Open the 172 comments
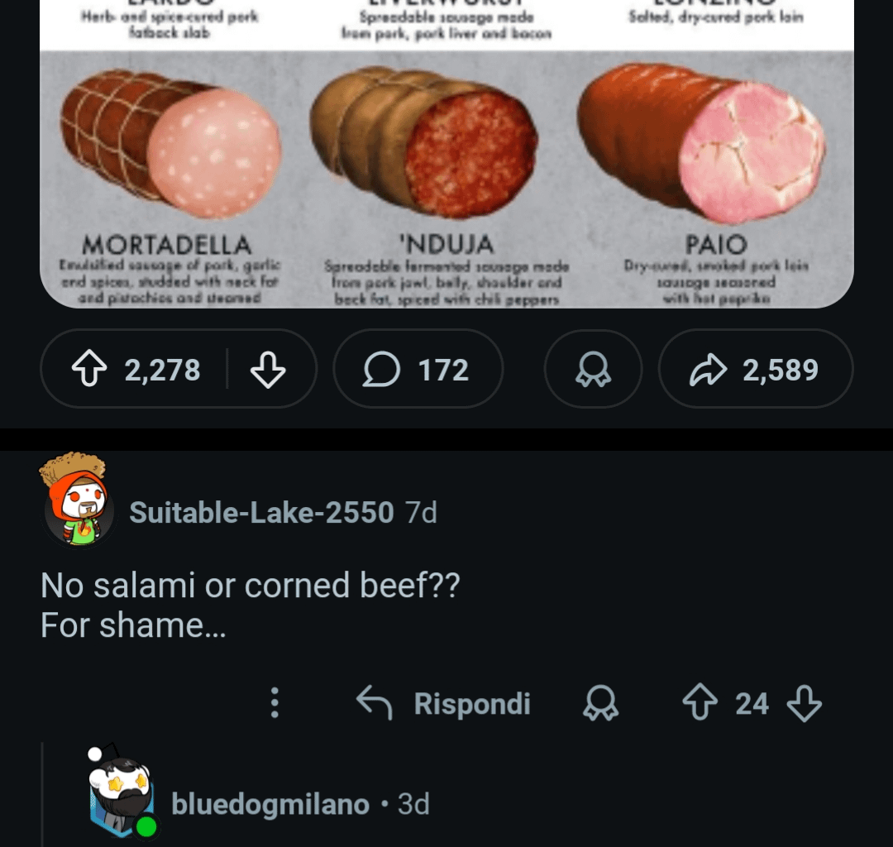The height and width of the screenshot is (847, 893). pyautogui.click(x=418, y=370)
